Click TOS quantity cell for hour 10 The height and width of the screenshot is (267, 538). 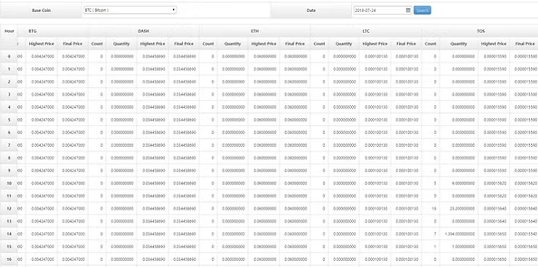pyautogui.click(x=458, y=183)
